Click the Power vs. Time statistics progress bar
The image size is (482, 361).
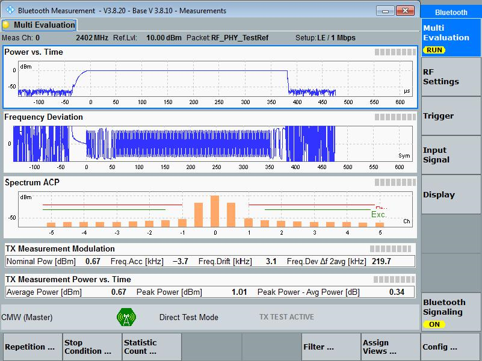pyautogui.click(x=395, y=52)
